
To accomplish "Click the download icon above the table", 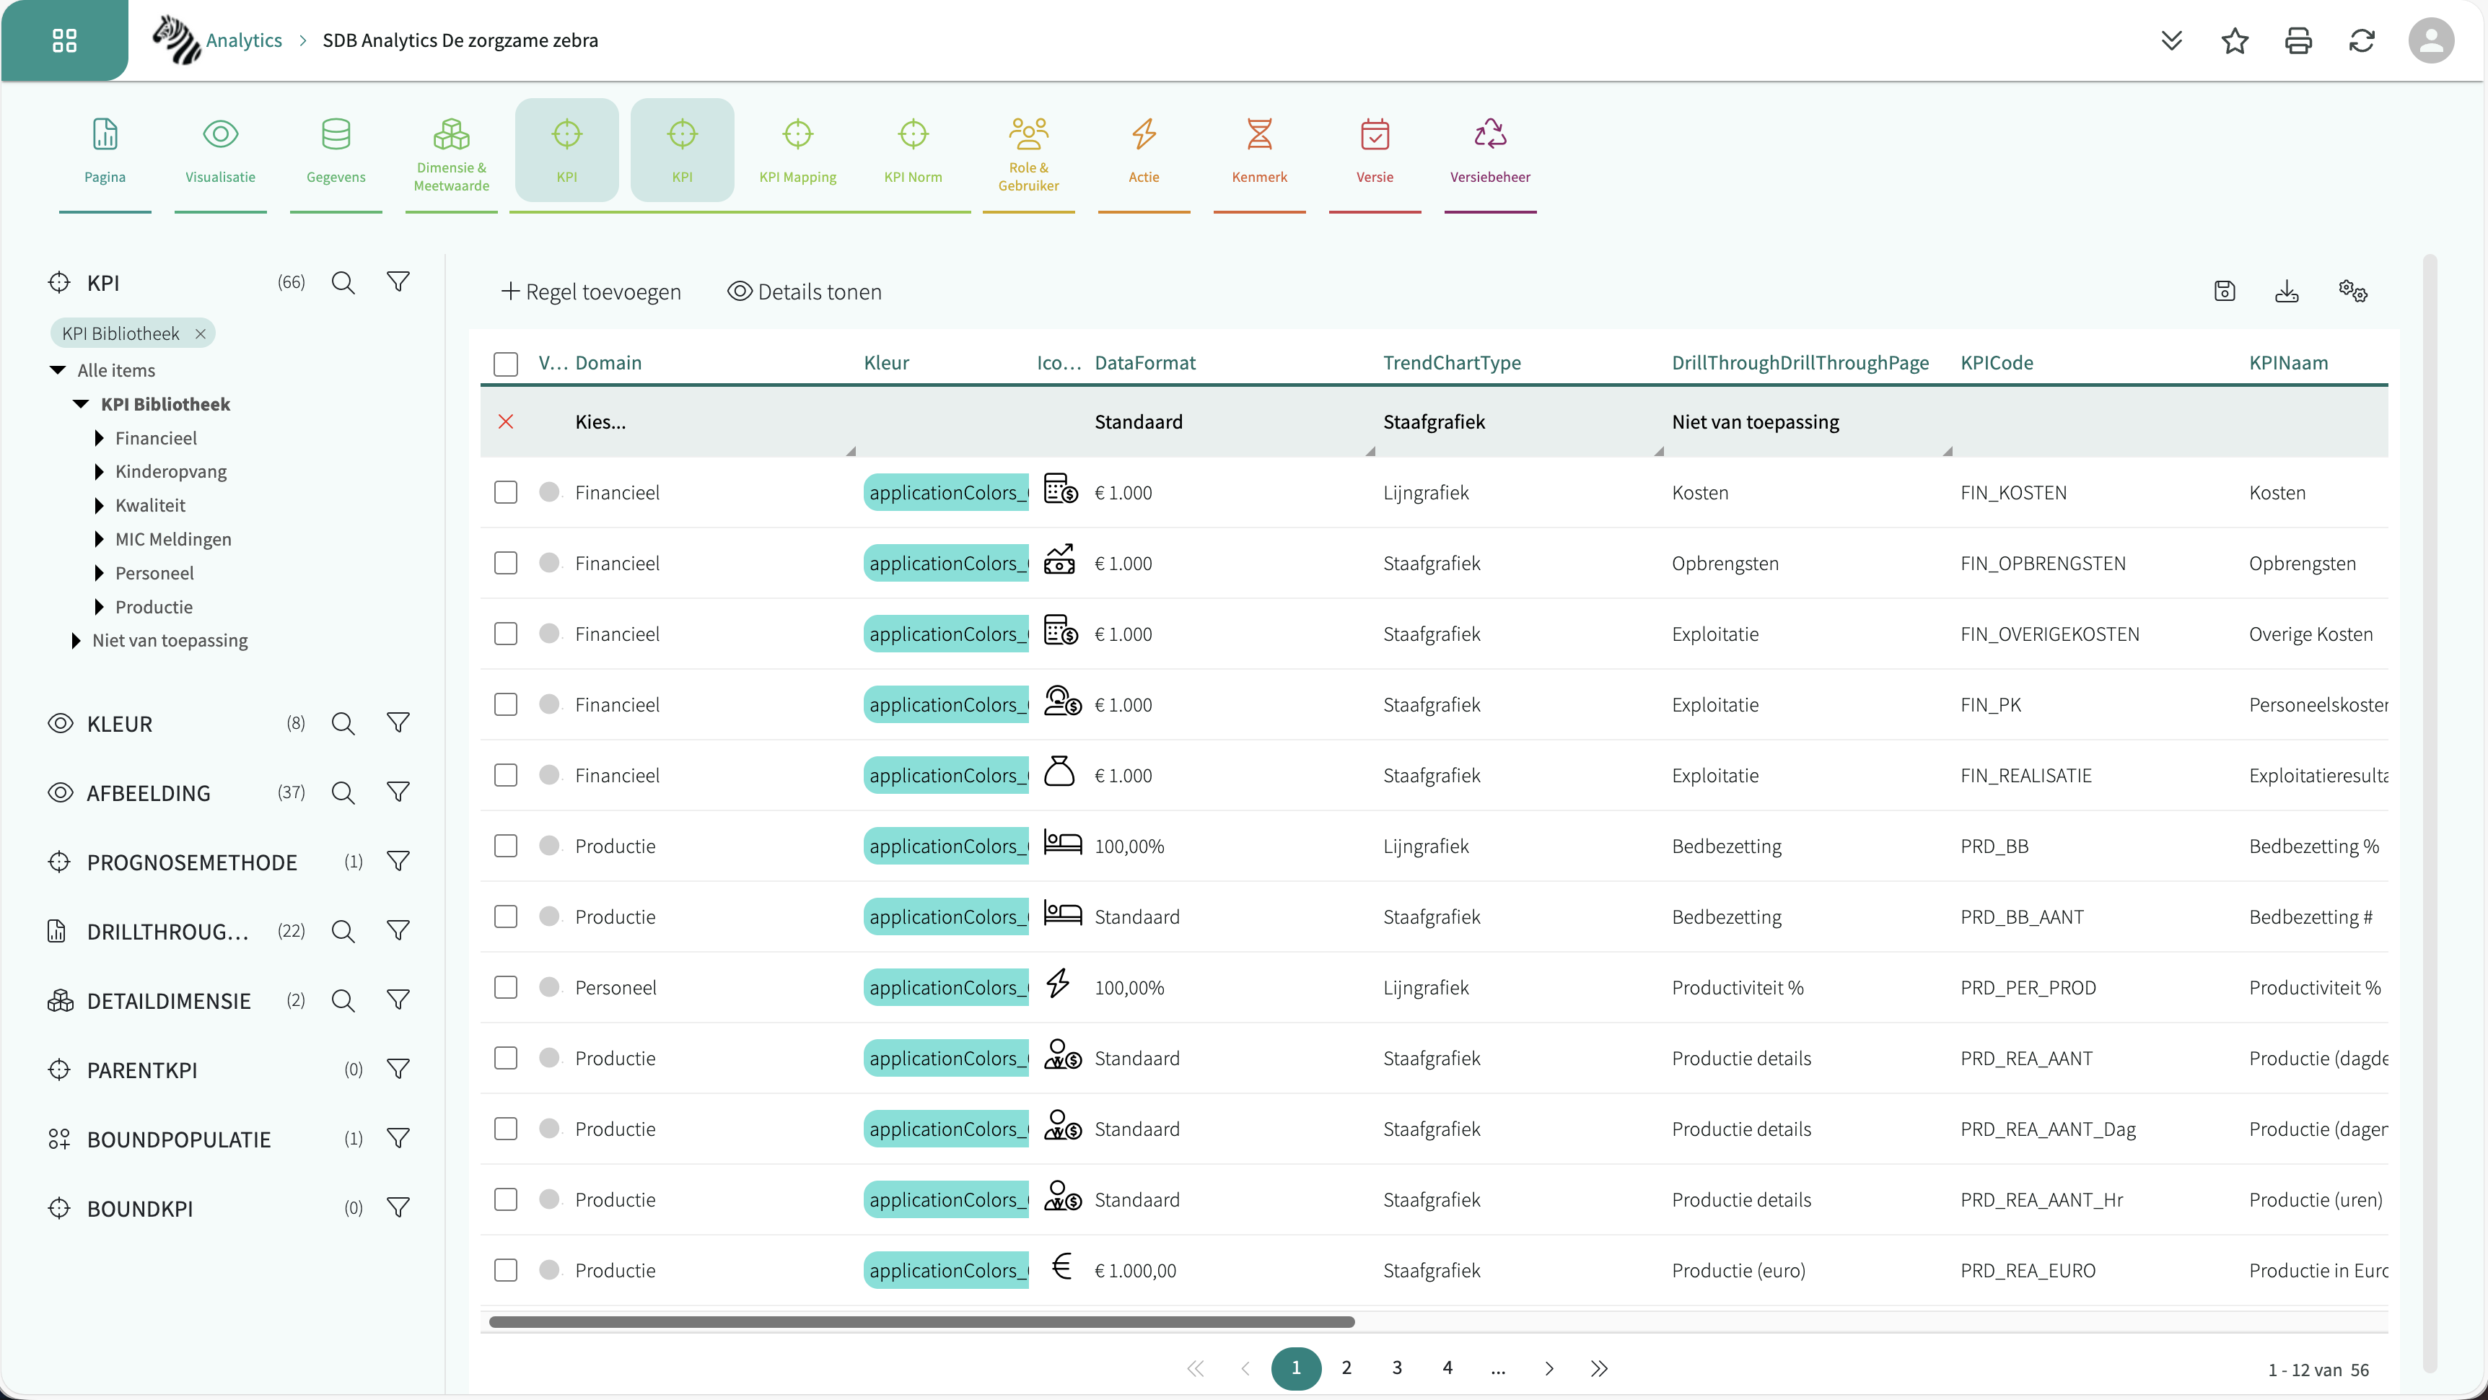I will 2286,292.
